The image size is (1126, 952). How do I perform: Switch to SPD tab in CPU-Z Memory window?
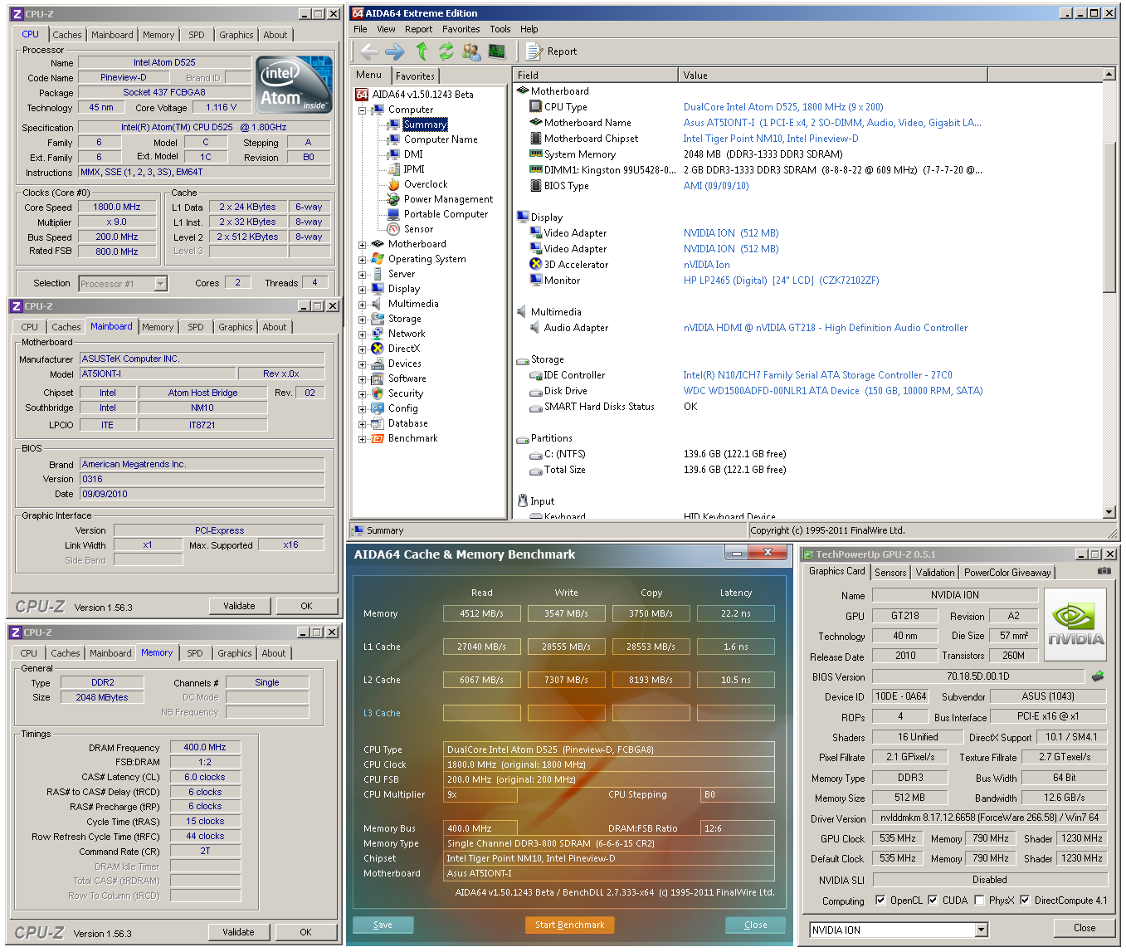(x=195, y=653)
